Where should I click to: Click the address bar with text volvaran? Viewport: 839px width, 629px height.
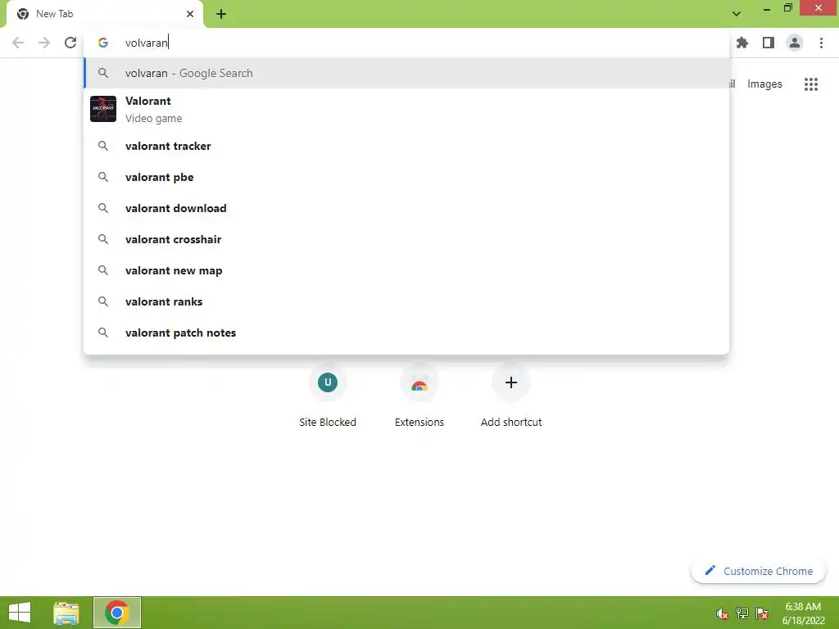coord(406,43)
